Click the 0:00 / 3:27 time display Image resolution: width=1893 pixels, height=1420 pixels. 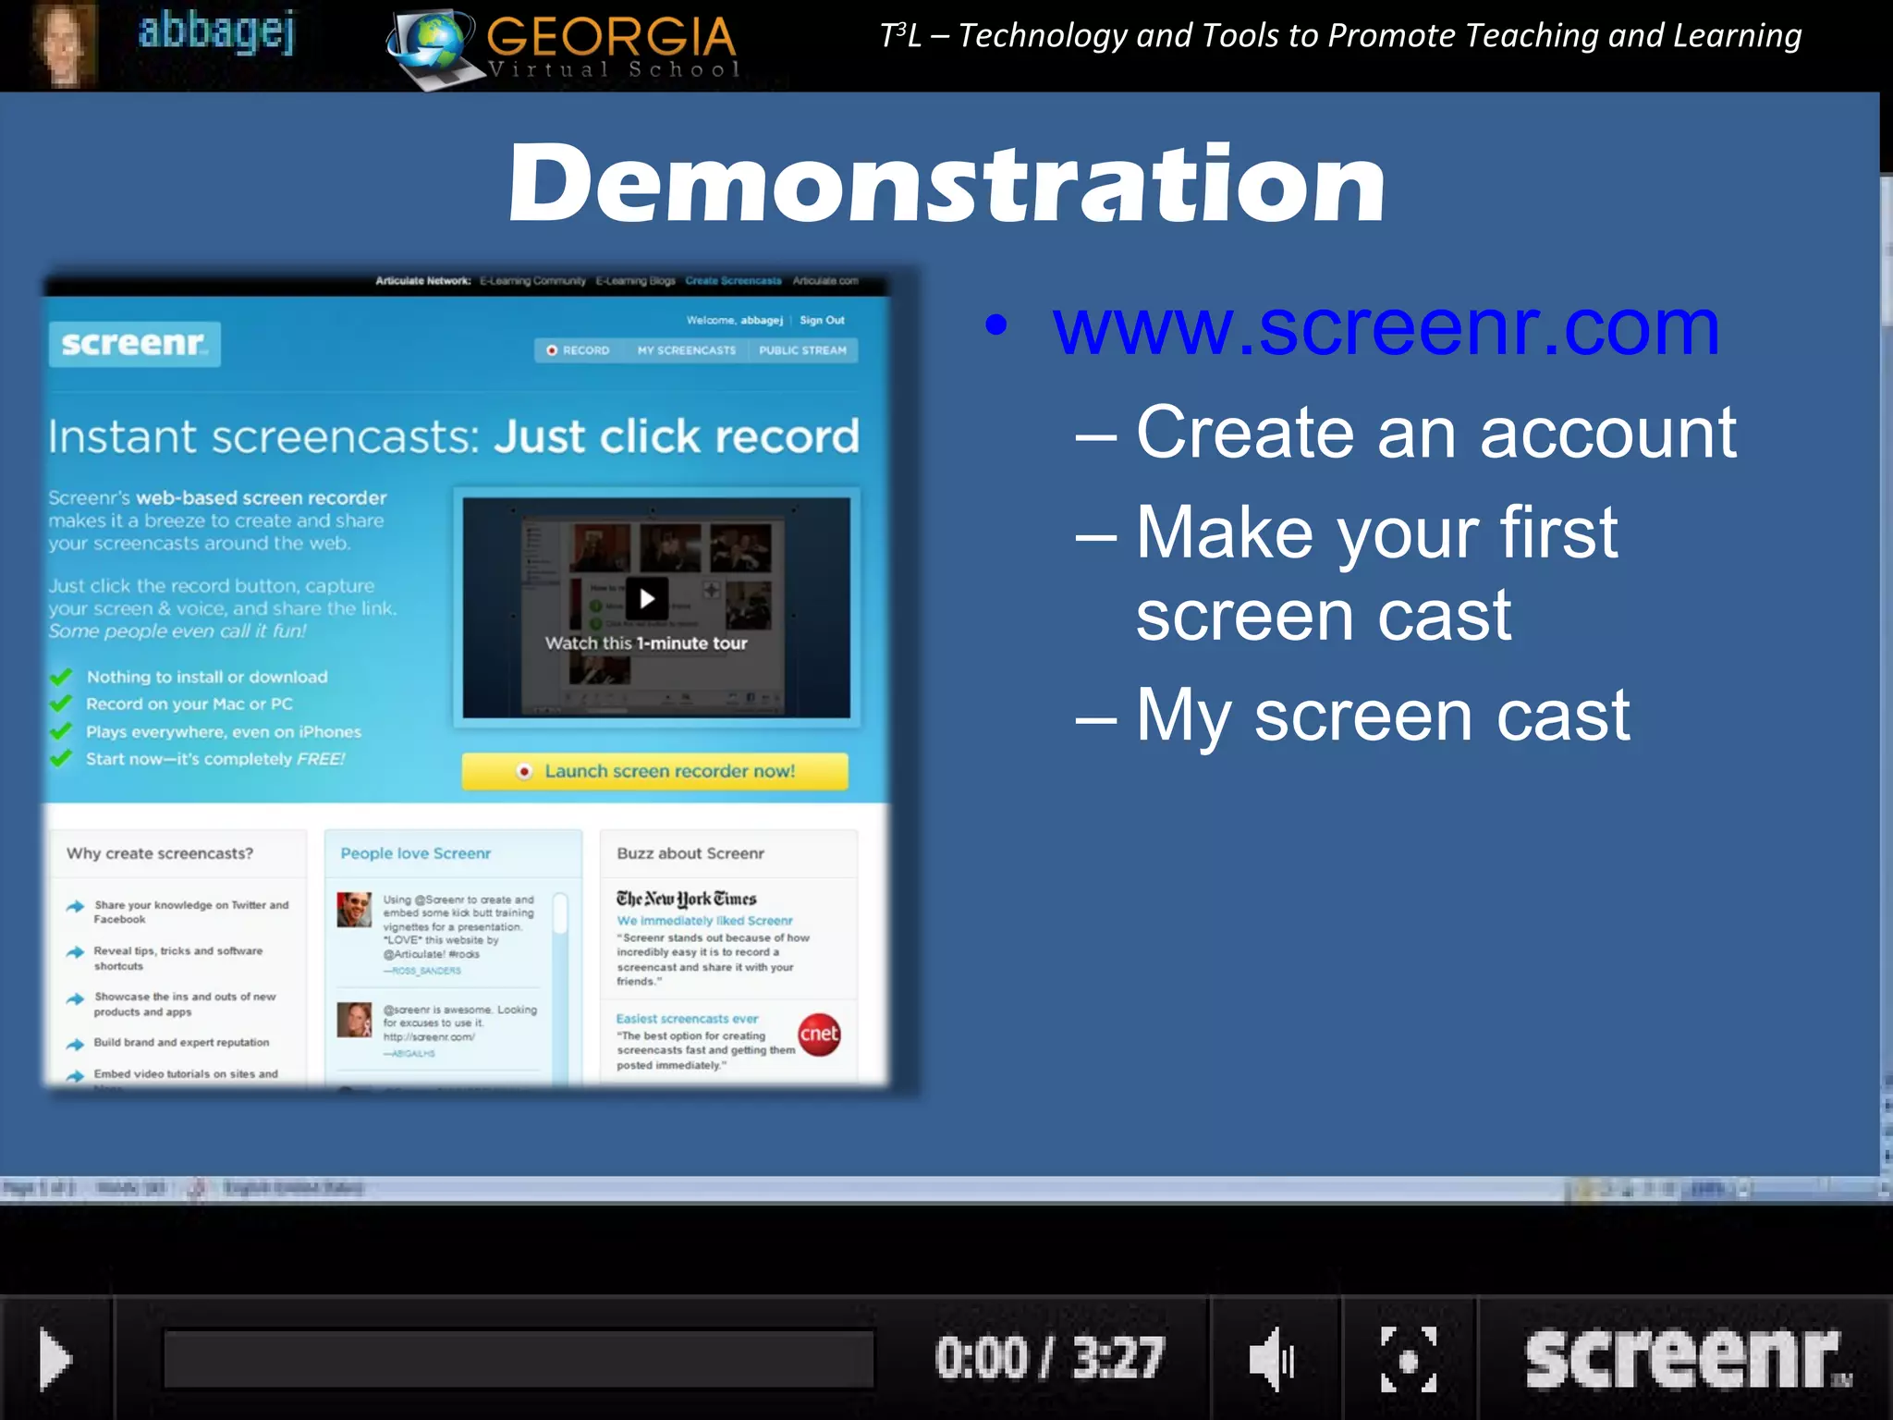(1048, 1359)
